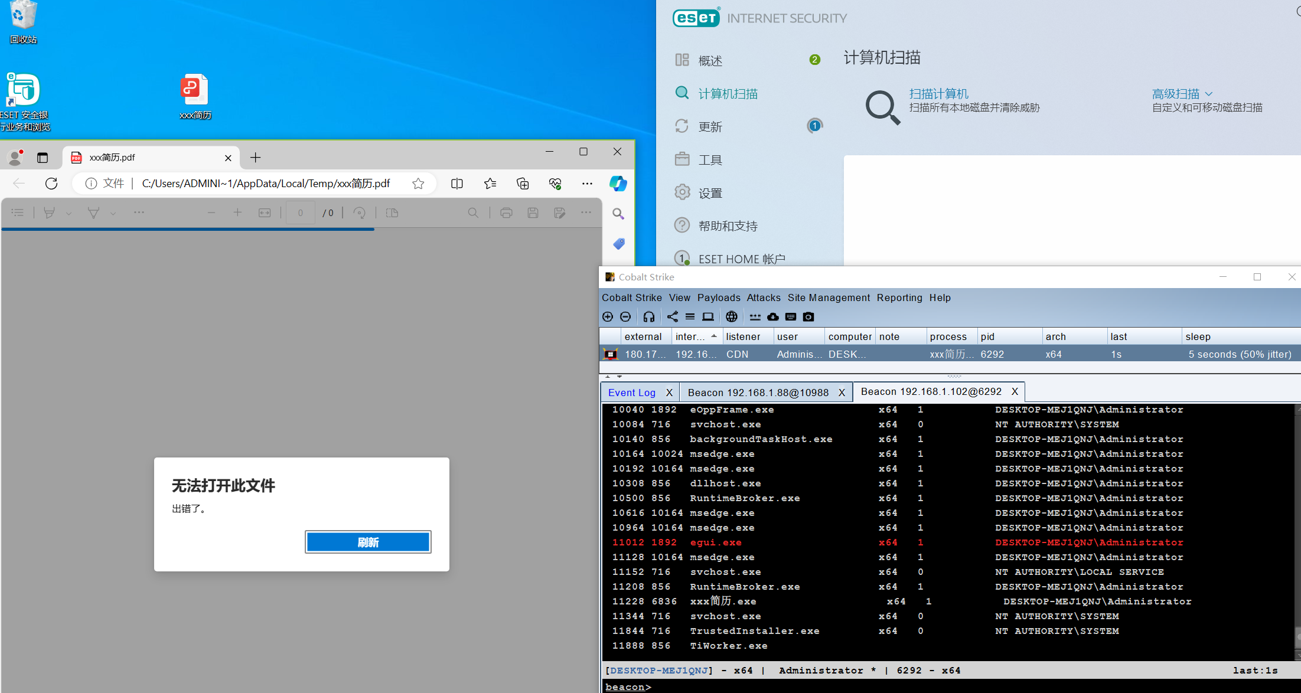Screen dimensions: 1301x693
Task: Select the xxx简历 desktop file icon
Action: (195, 97)
